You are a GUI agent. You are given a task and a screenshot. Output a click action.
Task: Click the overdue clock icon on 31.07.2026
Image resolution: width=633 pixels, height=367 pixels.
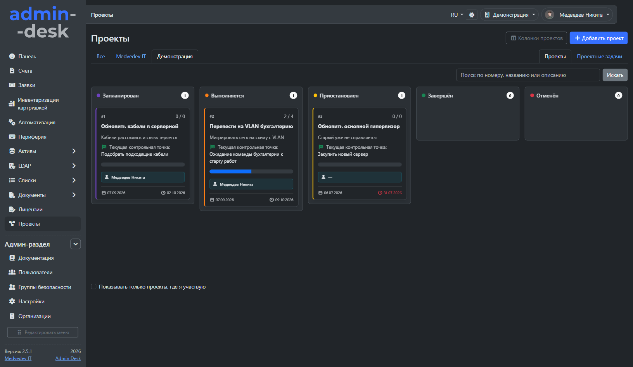point(380,193)
